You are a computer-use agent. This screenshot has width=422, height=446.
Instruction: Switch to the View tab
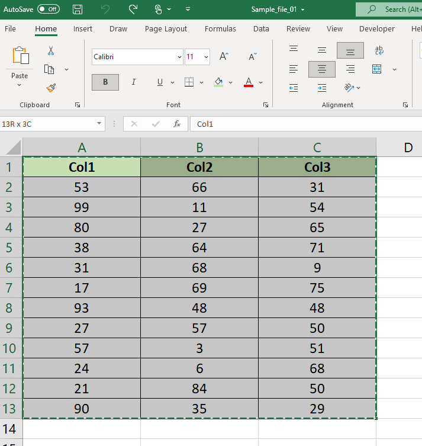(334, 29)
